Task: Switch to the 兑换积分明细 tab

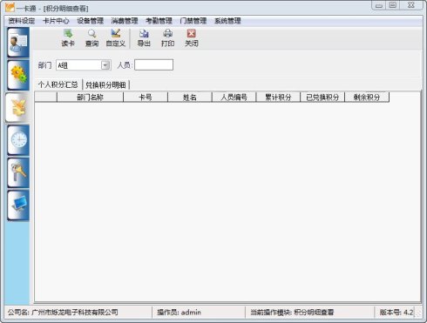Action: 105,85
